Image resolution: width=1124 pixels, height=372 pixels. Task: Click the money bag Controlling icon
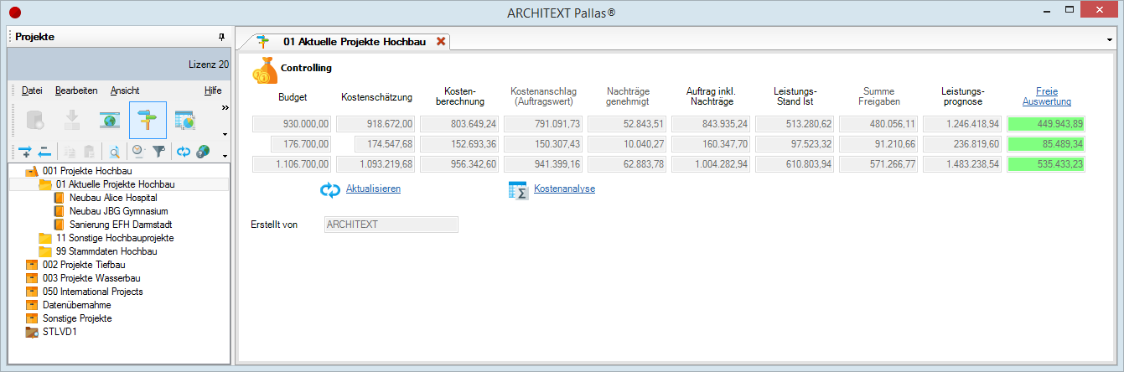[264, 70]
